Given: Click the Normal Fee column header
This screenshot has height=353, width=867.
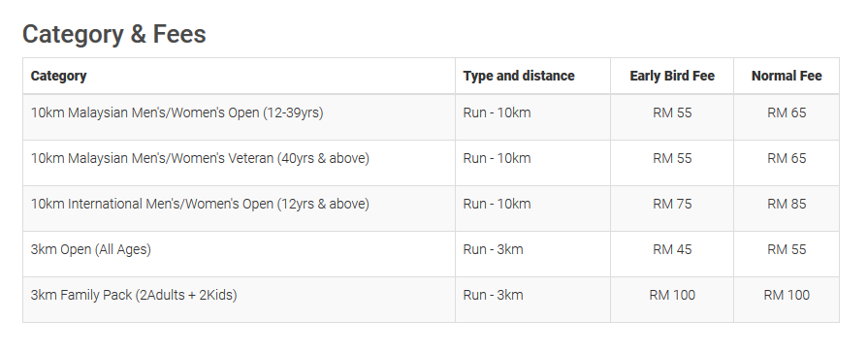Looking at the screenshot, I should [x=787, y=76].
